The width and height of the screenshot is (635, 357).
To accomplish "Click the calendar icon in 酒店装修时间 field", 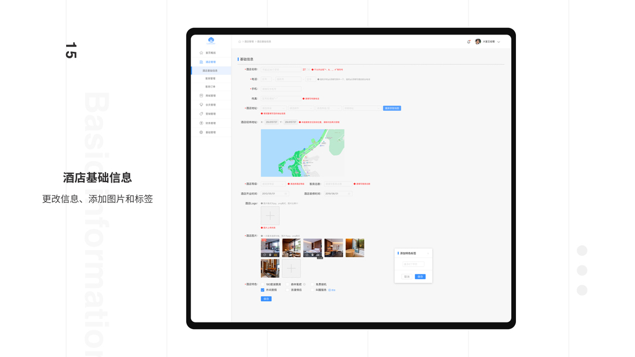I will (x=349, y=193).
